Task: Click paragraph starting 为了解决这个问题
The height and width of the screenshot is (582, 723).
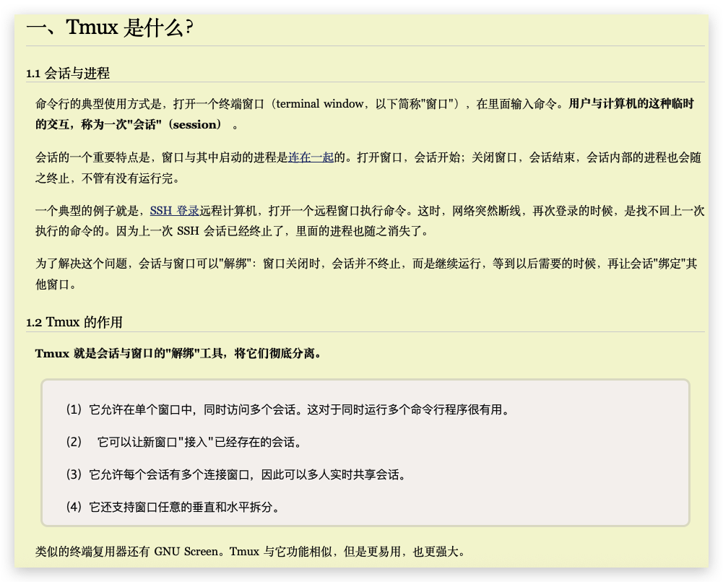Action: [x=366, y=274]
